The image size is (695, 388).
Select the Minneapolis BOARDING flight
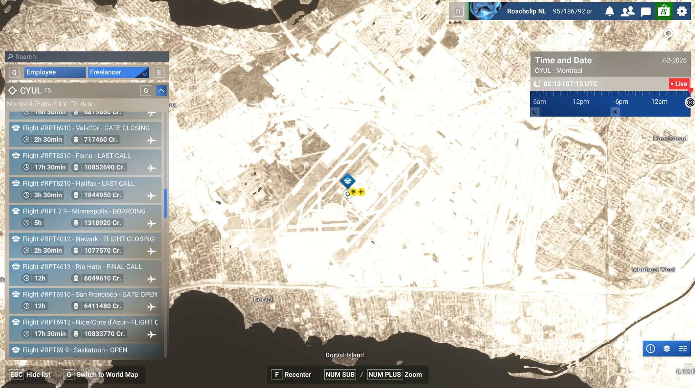point(85,217)
